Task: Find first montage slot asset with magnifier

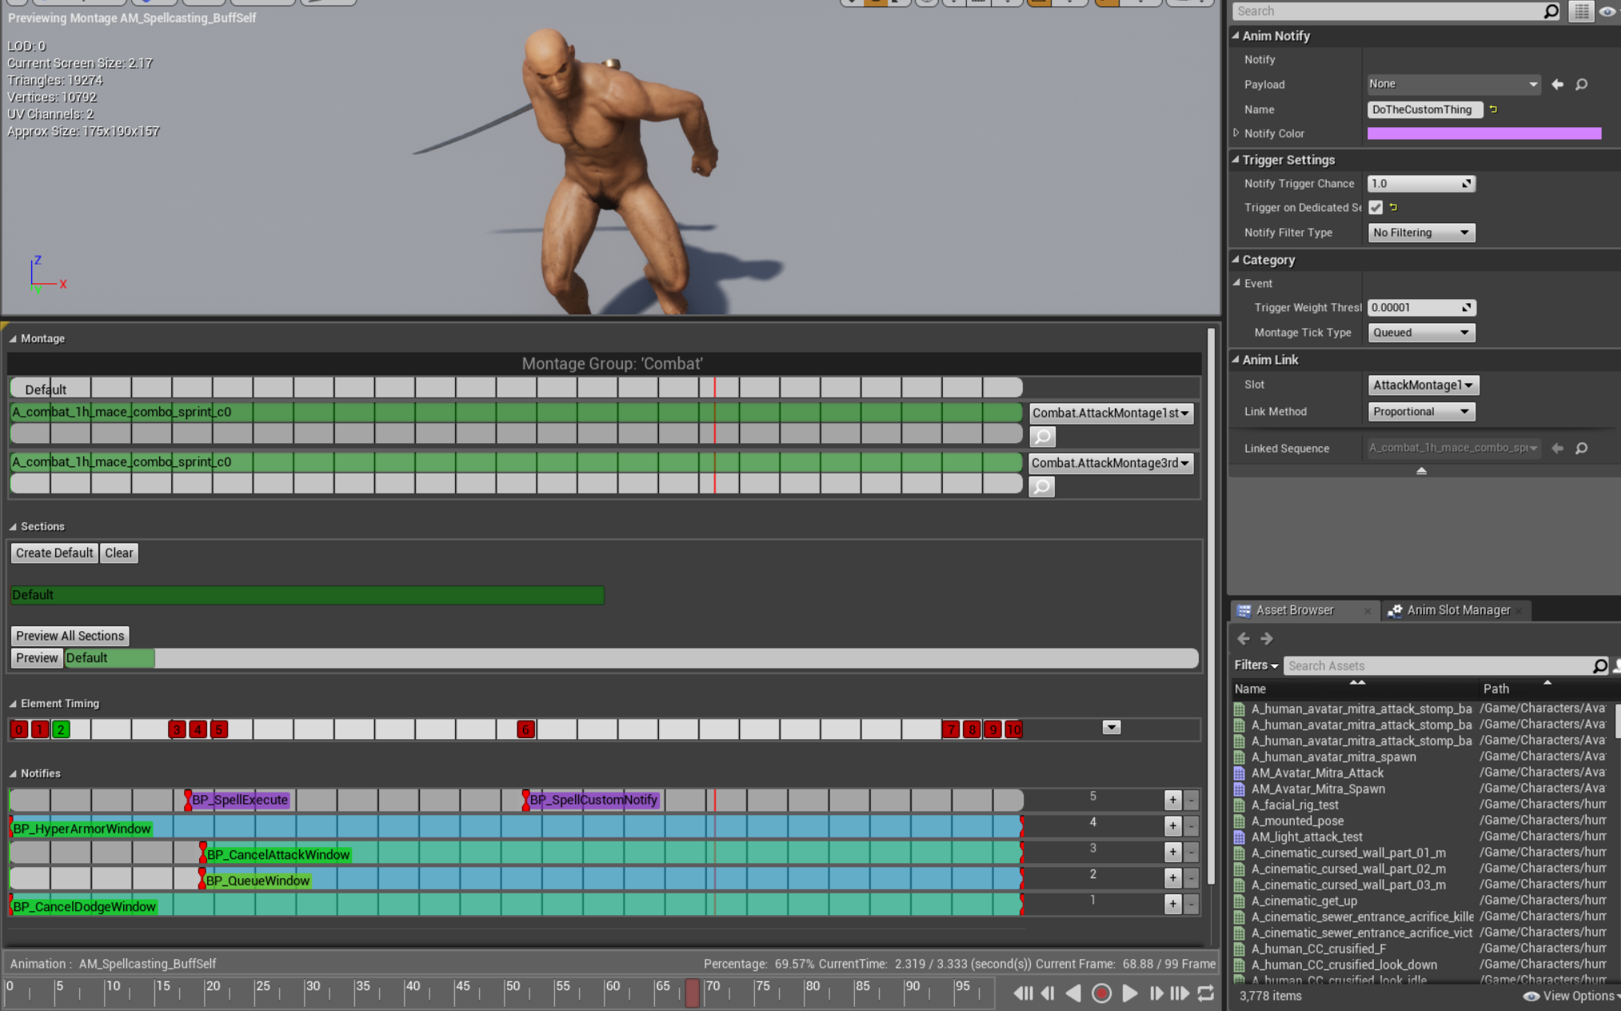Action: pos(1042,437)
